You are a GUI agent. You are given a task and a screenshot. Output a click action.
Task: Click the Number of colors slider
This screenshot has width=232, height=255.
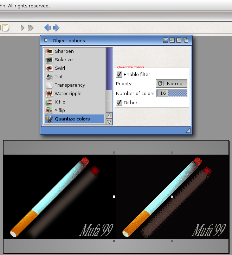tap(172, 93)
